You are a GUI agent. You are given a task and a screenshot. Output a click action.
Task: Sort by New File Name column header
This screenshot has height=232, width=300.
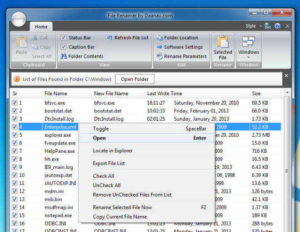[118, 94]
